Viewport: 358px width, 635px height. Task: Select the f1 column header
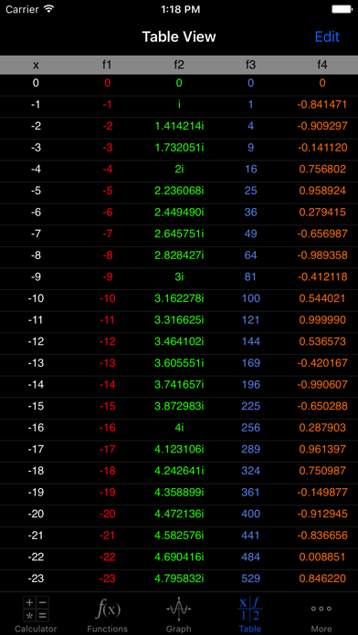tap(107, 65)
